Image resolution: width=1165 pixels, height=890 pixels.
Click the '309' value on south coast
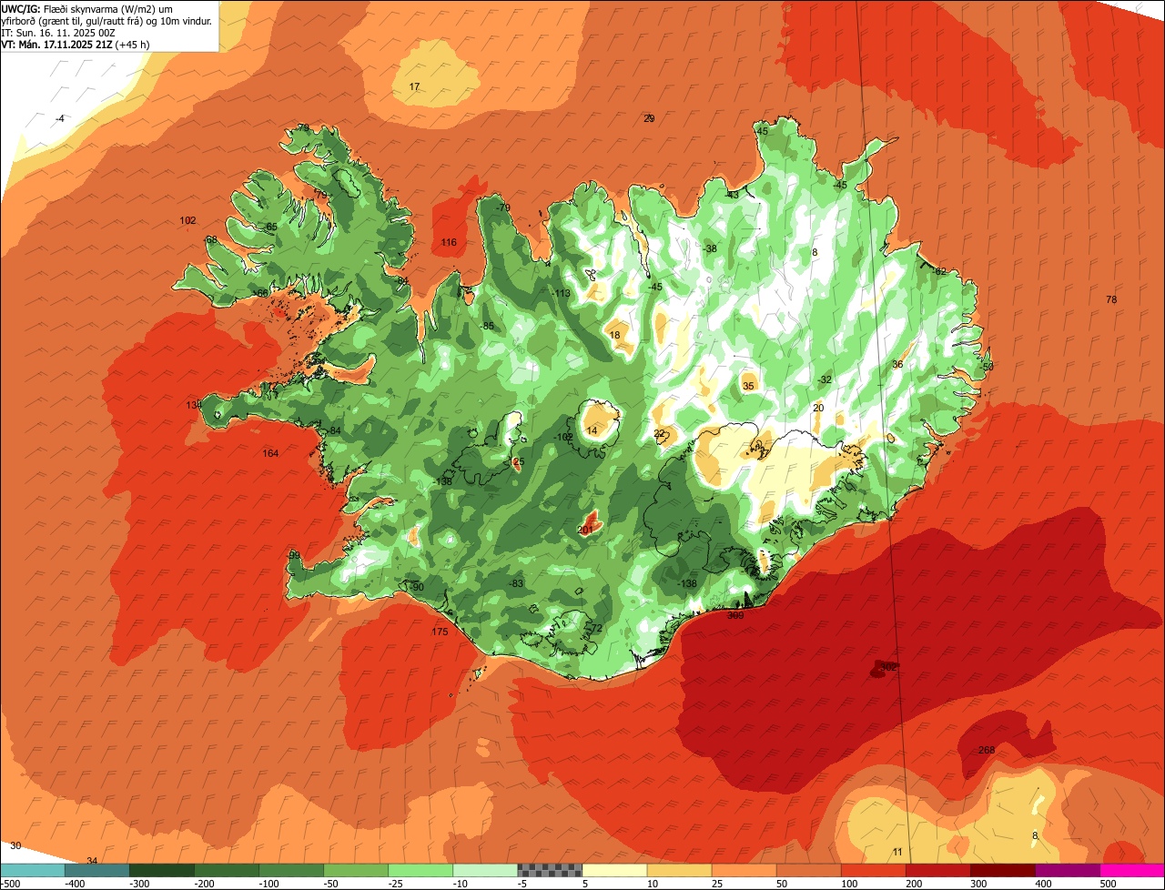coord(735,615)
